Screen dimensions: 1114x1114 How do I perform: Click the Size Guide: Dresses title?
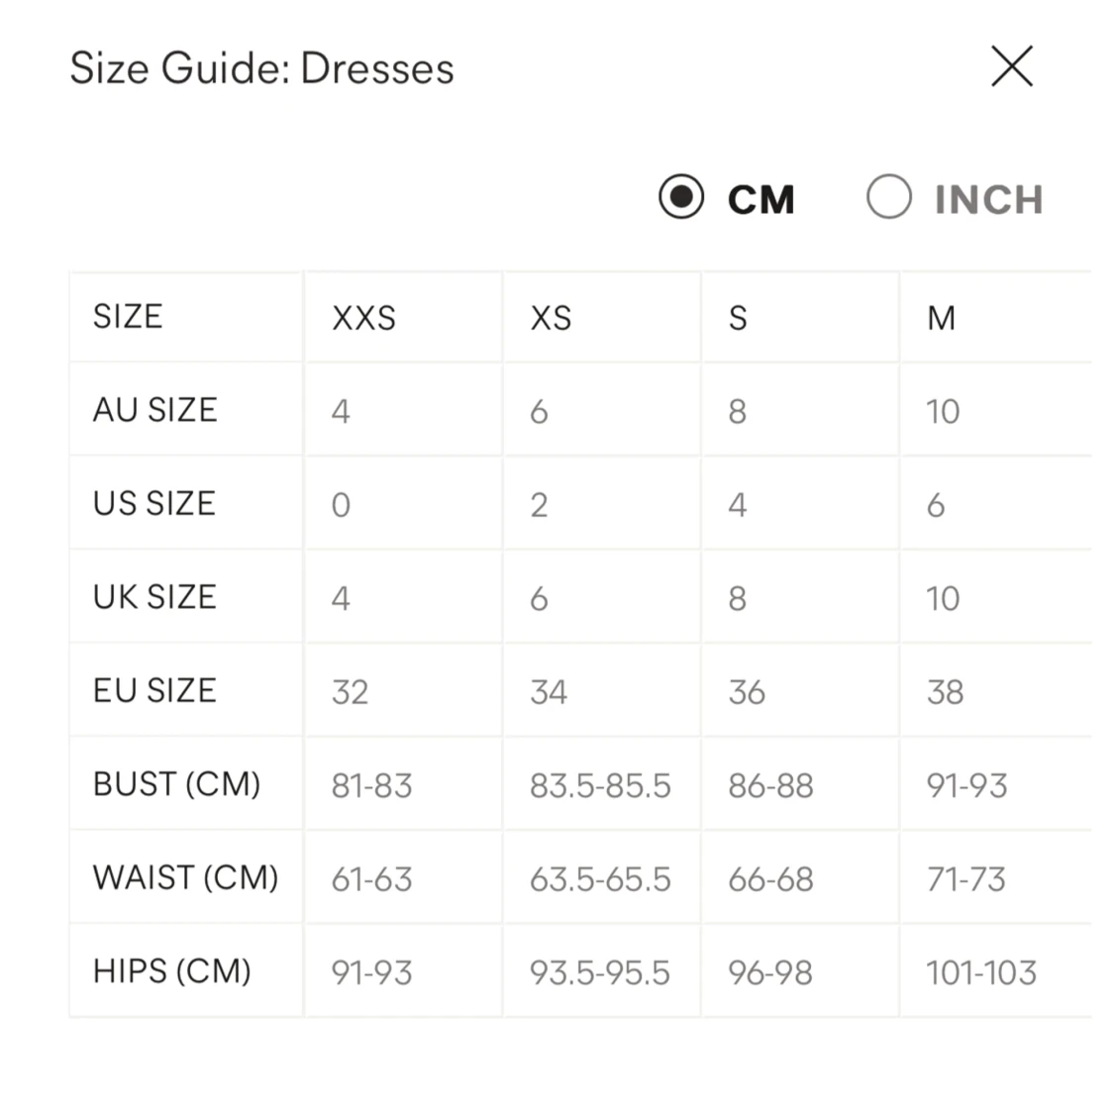(x=261, y=68)
